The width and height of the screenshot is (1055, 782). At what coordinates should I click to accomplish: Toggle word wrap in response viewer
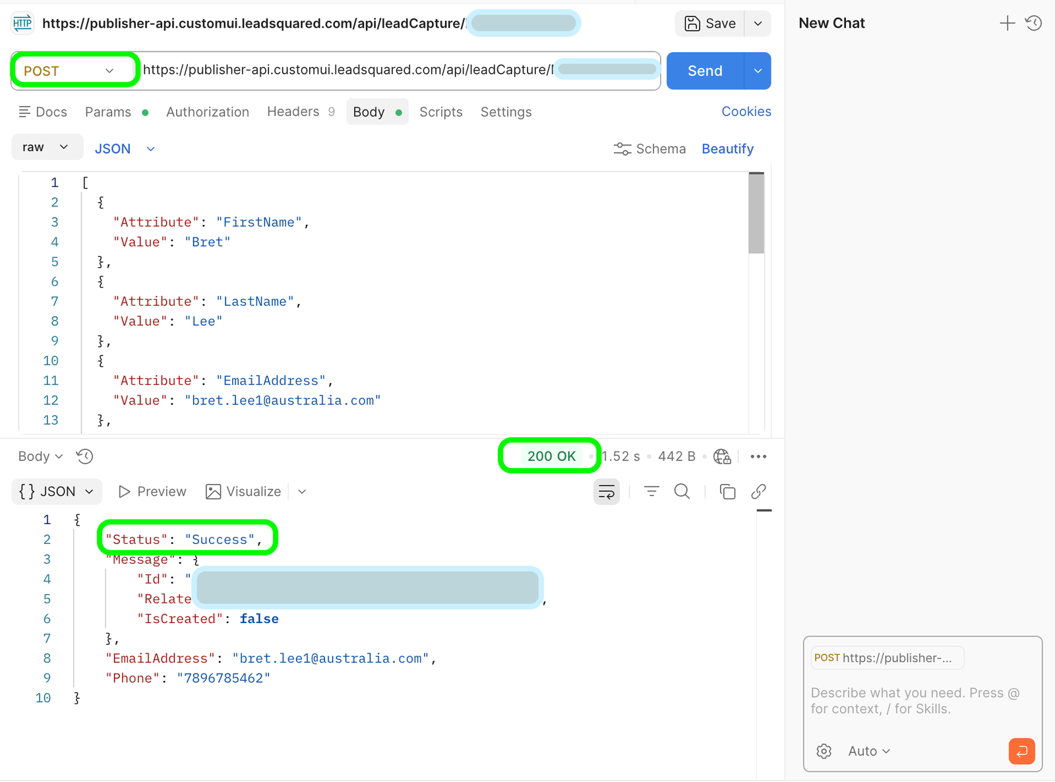606,492
